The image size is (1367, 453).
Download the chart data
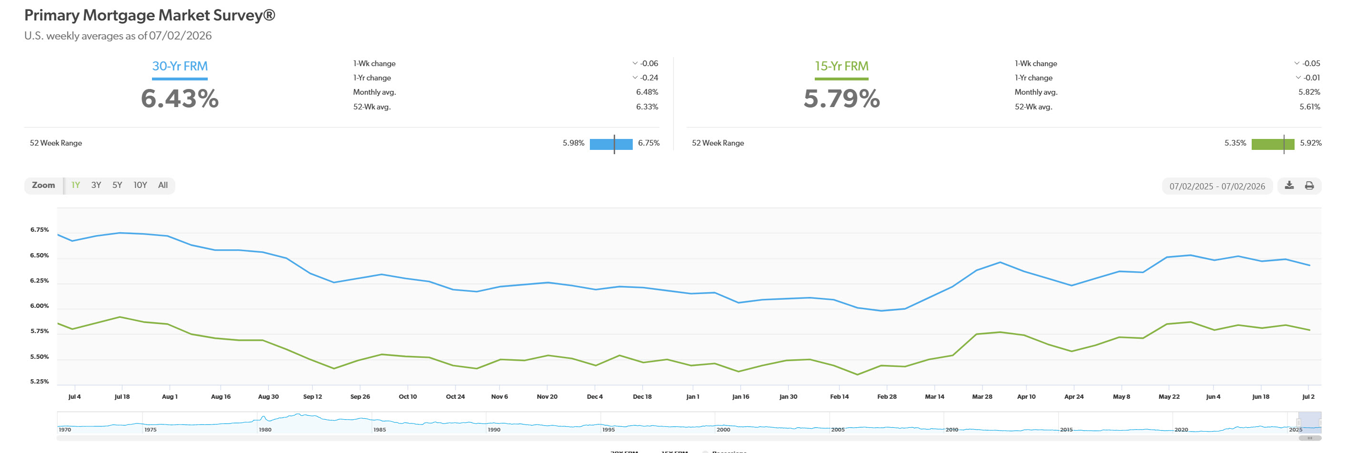pos(1289,186)
